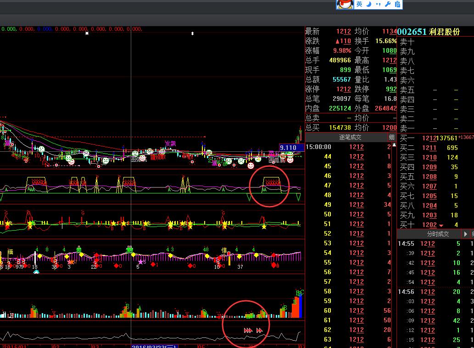
Task: Click the 总额 value 55567
Action: [x=341, y=79]
